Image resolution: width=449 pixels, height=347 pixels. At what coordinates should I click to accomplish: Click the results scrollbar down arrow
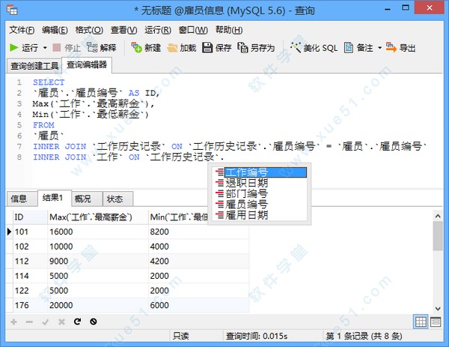(x=438, y=309)
